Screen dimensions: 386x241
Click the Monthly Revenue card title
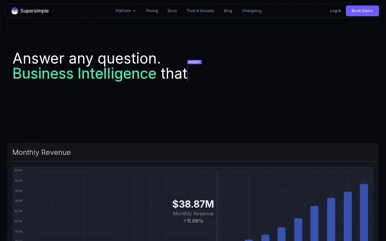pyautogui.click(x=42, y=152)
